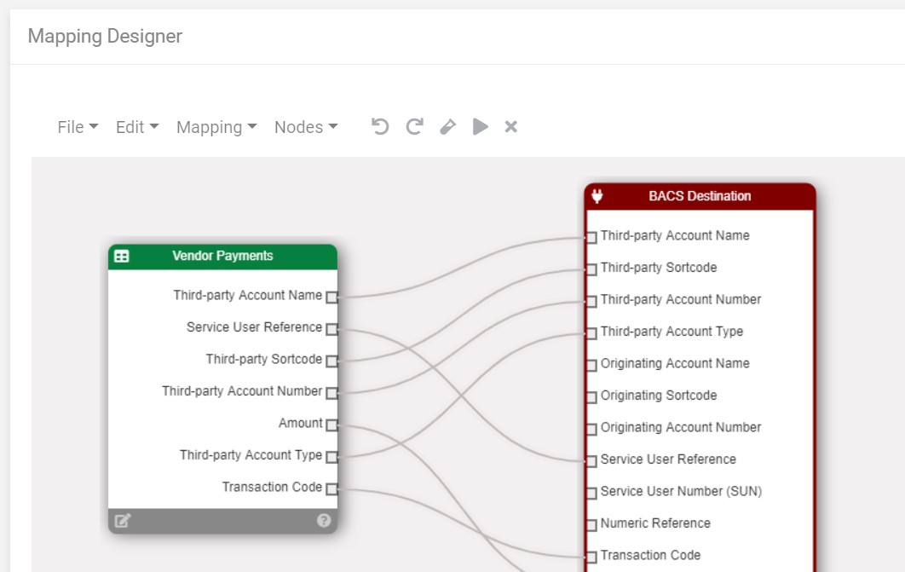Select input port of Numeric Reference
This screenshot has width=905, height=572.
[x=591, y=525]
